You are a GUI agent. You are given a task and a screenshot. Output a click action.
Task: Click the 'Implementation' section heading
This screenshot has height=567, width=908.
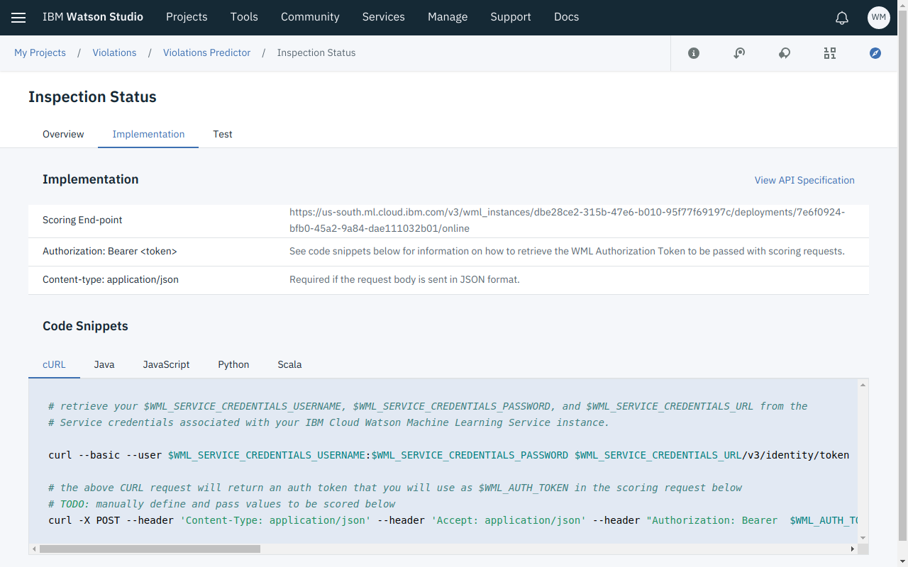[x=90, y=179]
